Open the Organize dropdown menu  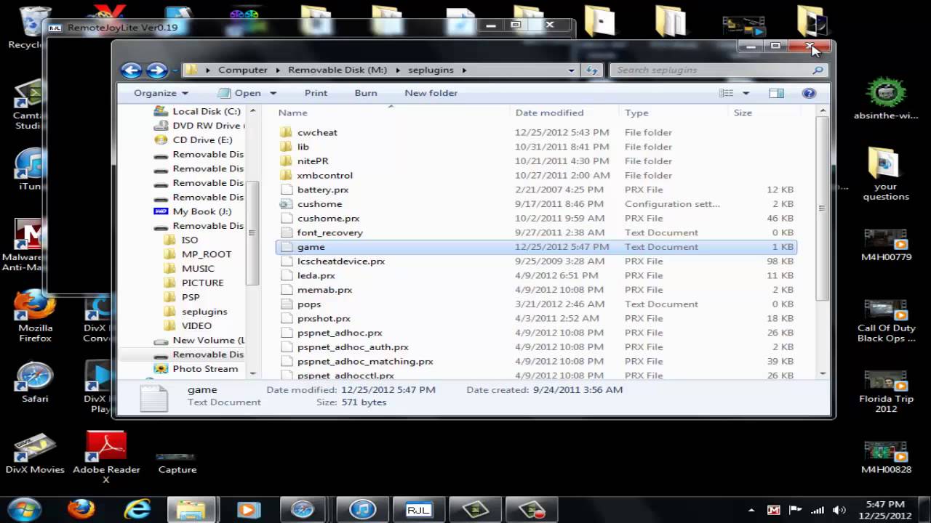click(161, 93)
